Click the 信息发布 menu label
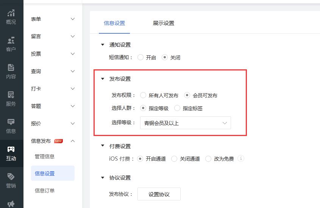320x208 pixels. pyautogui.click(x=41, y=141)
